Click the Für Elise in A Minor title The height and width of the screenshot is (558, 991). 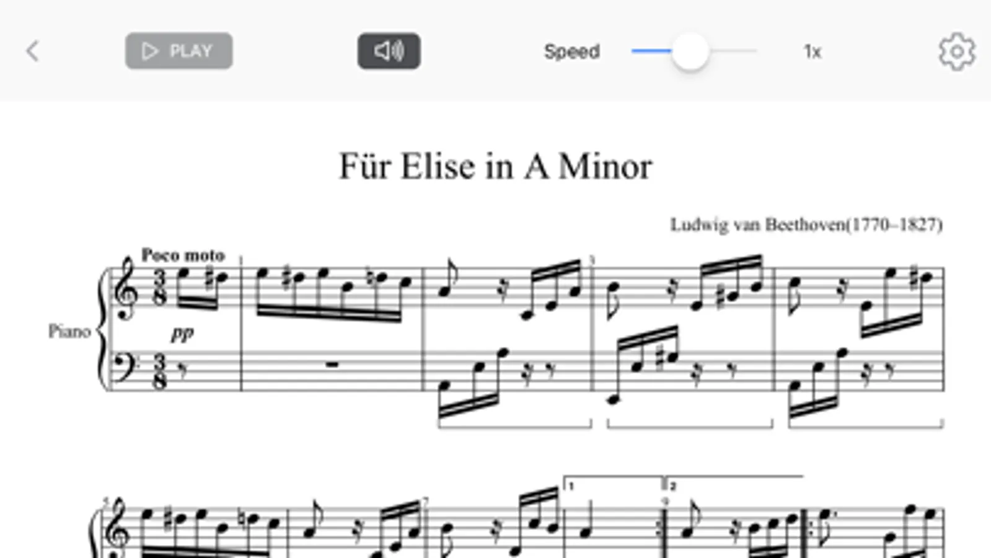[495, 166]
